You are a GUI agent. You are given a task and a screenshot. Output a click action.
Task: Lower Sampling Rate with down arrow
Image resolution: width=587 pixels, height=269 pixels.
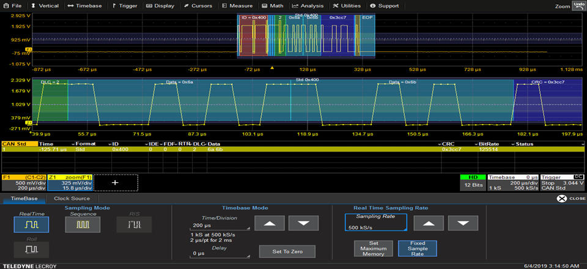tap(462, 223)
